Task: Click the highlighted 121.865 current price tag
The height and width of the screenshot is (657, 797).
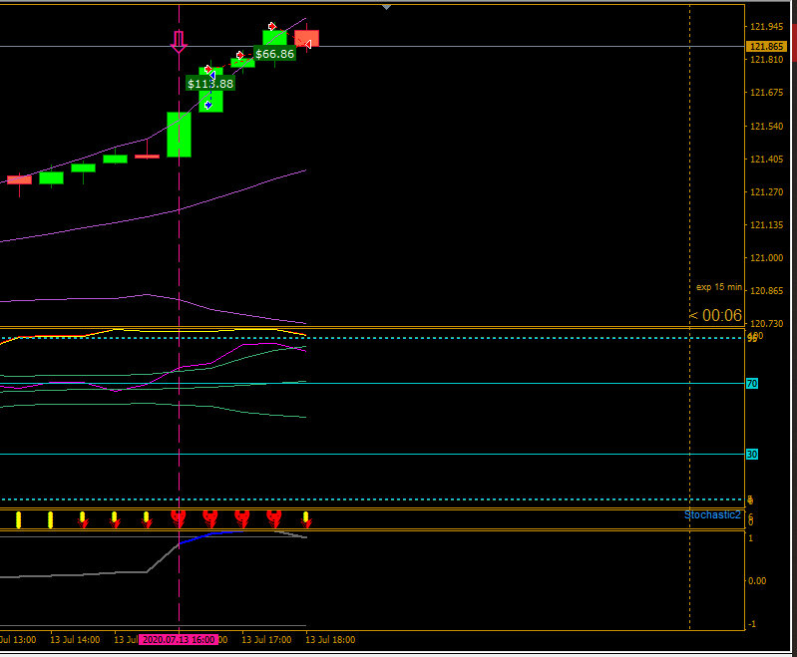Action: (767, 47)
